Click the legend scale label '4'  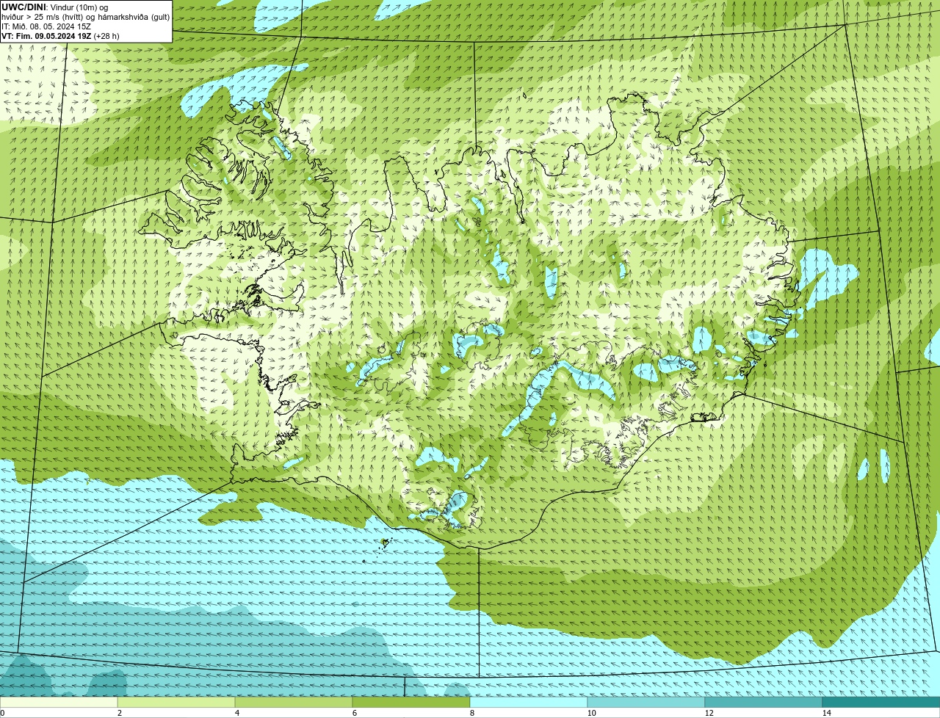pos(237,713)
